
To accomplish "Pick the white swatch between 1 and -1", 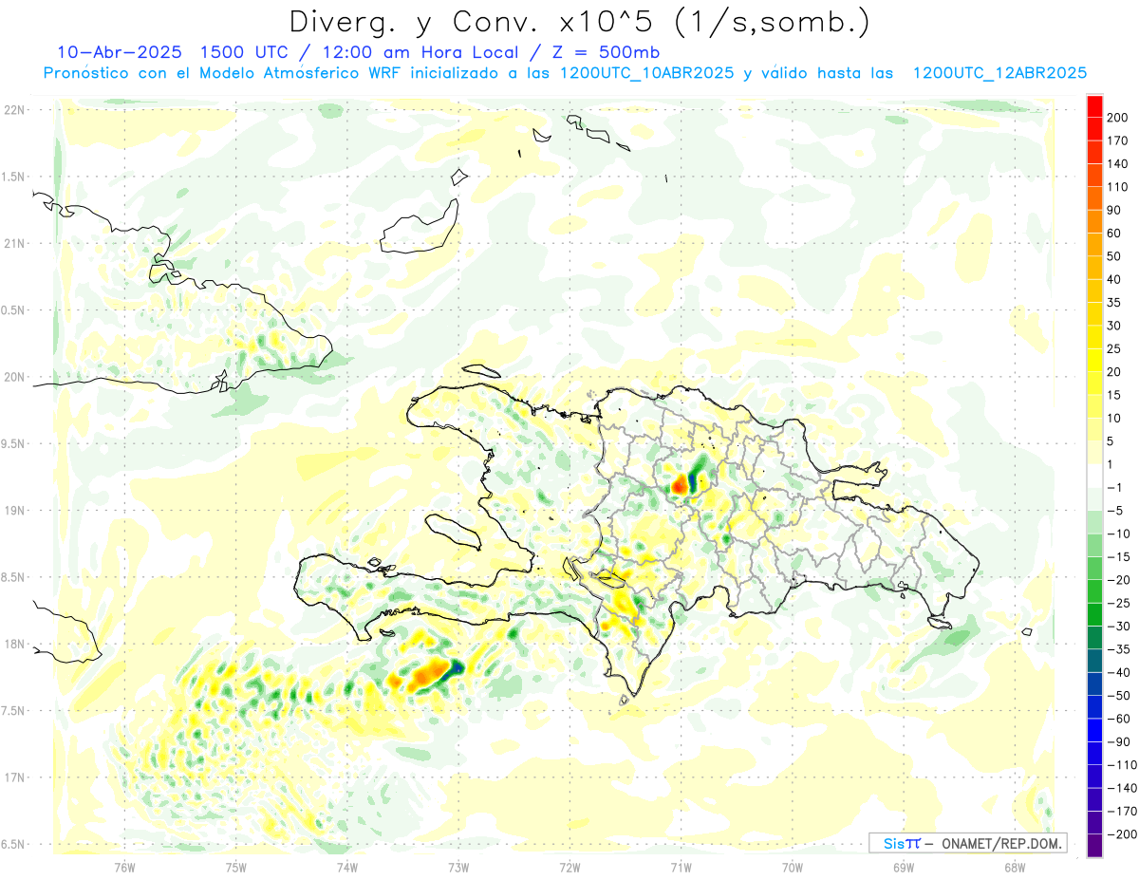I will coord(1094,476).
